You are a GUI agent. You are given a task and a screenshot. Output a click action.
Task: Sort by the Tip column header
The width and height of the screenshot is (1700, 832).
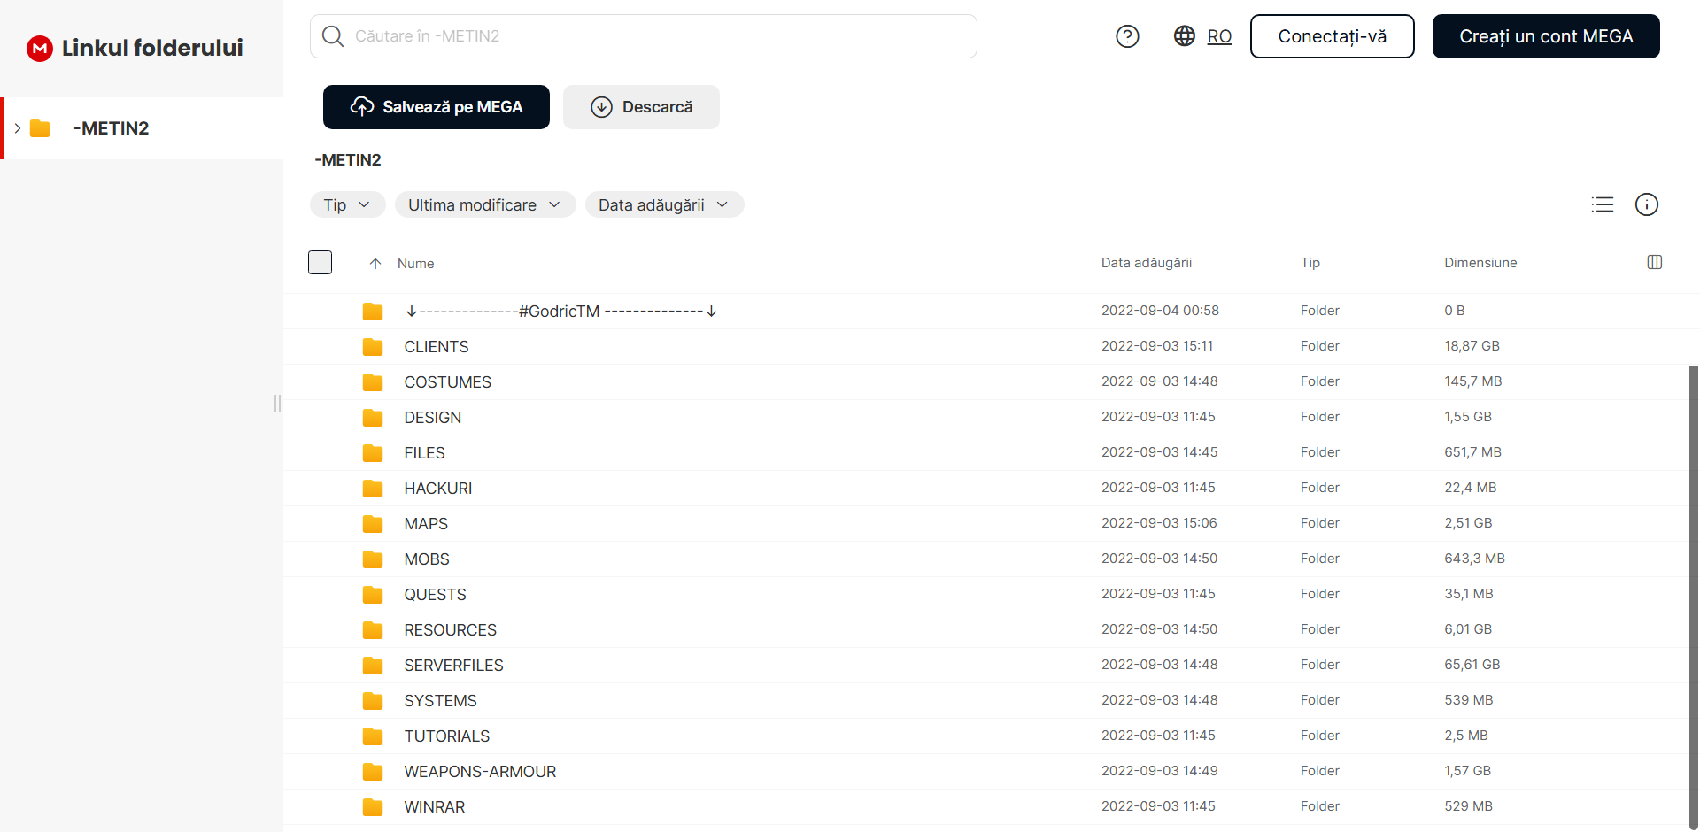click(x=1310, y=263)
